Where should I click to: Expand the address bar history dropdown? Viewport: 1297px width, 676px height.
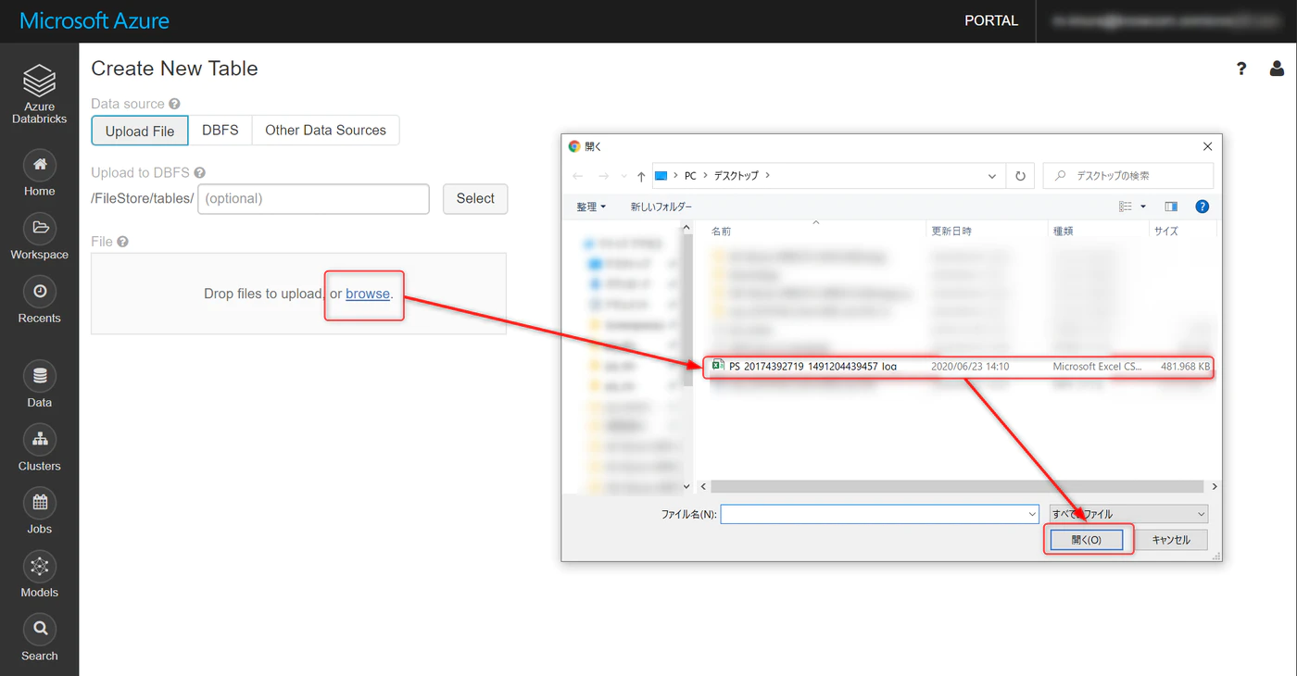(992, 176)
